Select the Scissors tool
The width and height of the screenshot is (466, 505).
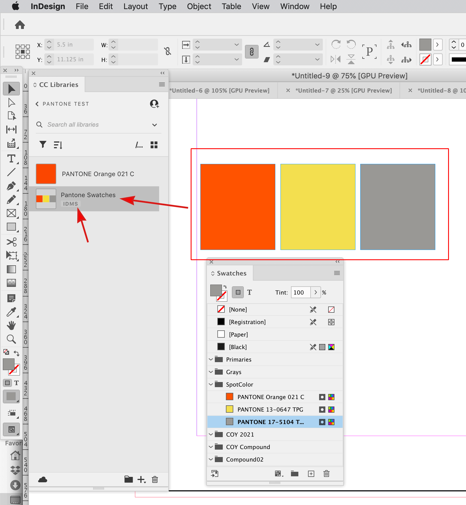pos(11,242)
